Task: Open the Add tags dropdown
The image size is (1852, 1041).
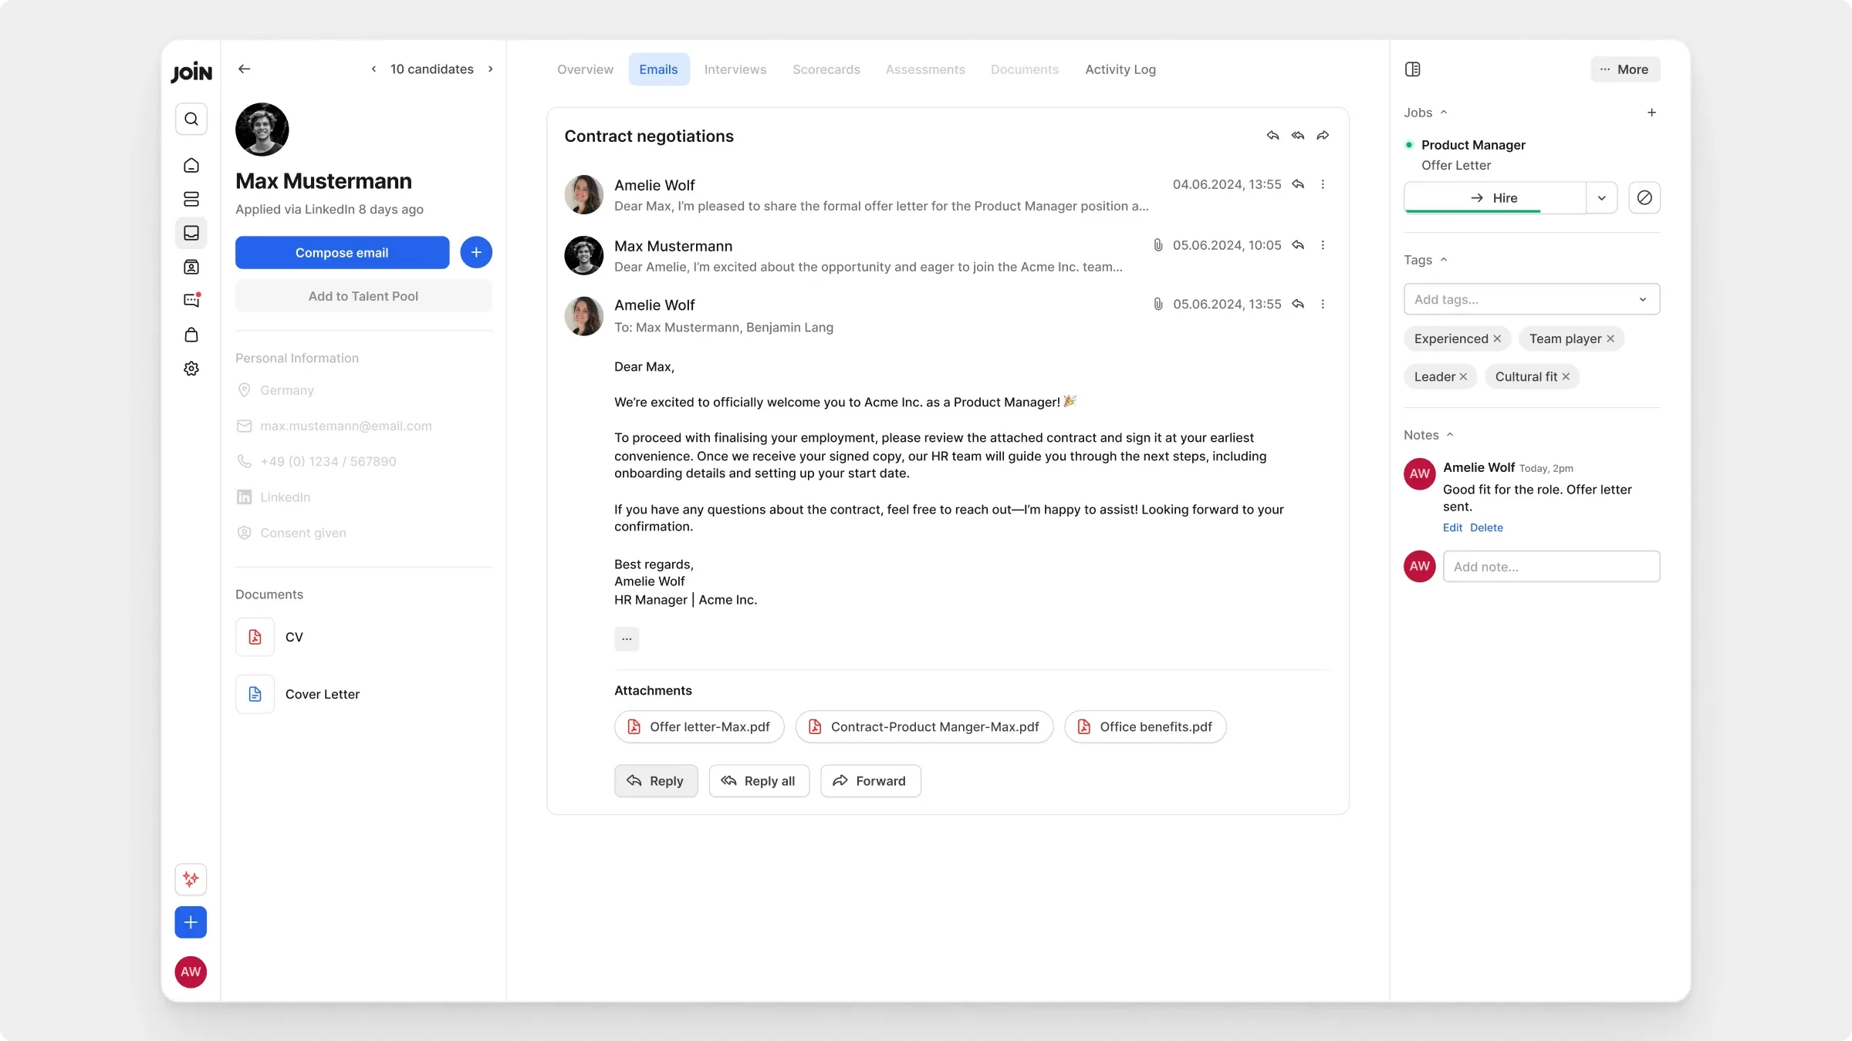Action: (1532, 299)
